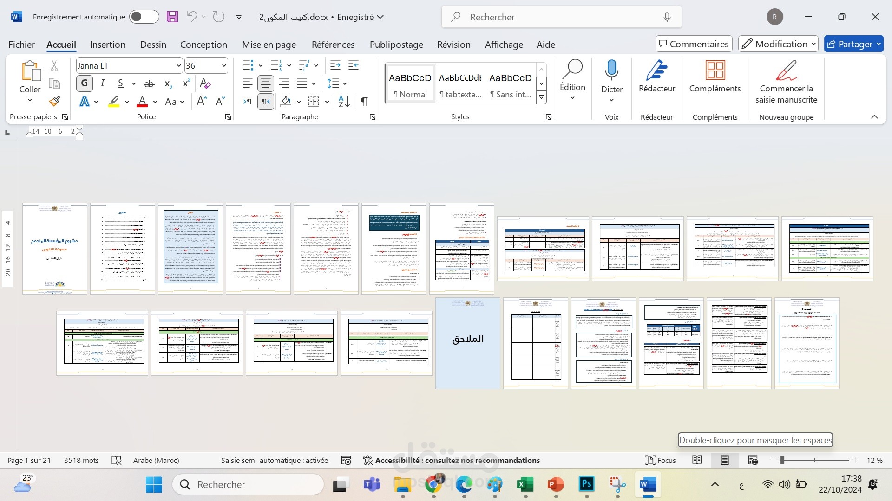Screen dimensions: 892x501
Task: Apply strikethrough formatting icon
Action: coord(149,83)
